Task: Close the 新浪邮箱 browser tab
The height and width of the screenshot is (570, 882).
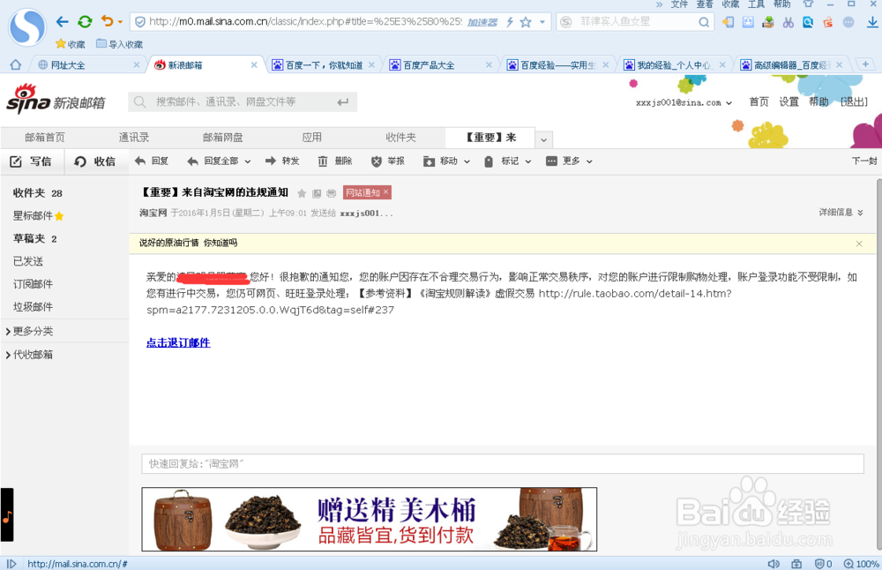Action: pos(254,65)
